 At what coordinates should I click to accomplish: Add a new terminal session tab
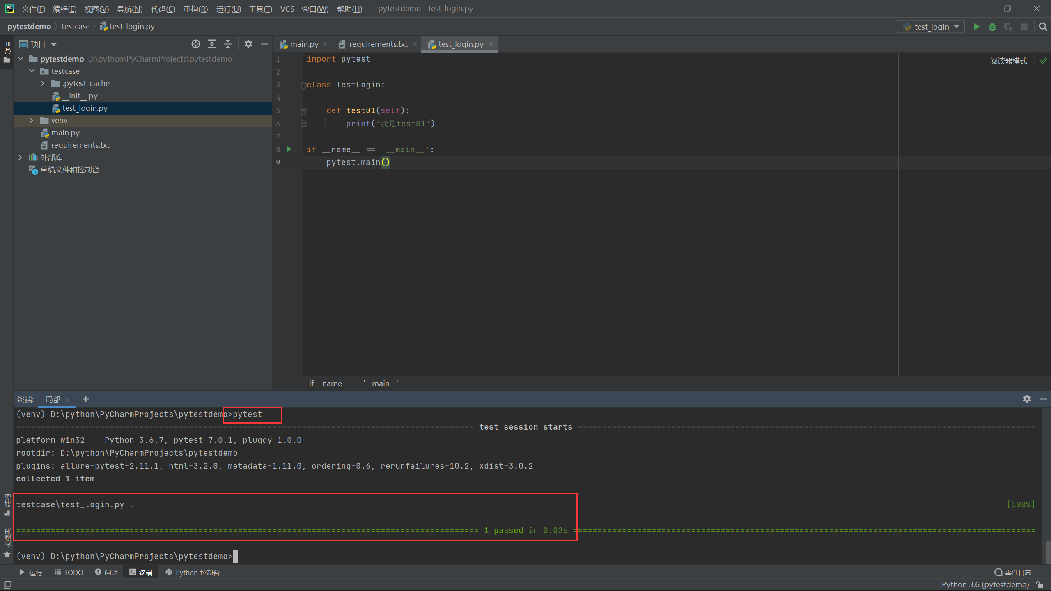click(x=86, y=399)
